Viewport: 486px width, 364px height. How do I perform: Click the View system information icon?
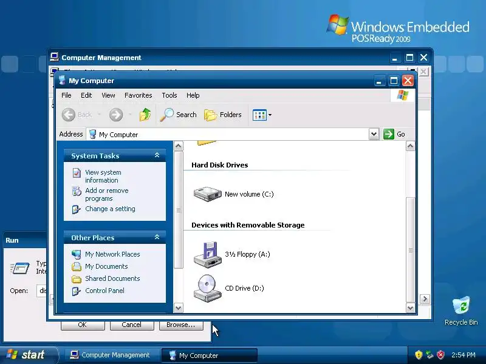pyautogui.click(x=77, y=173)
